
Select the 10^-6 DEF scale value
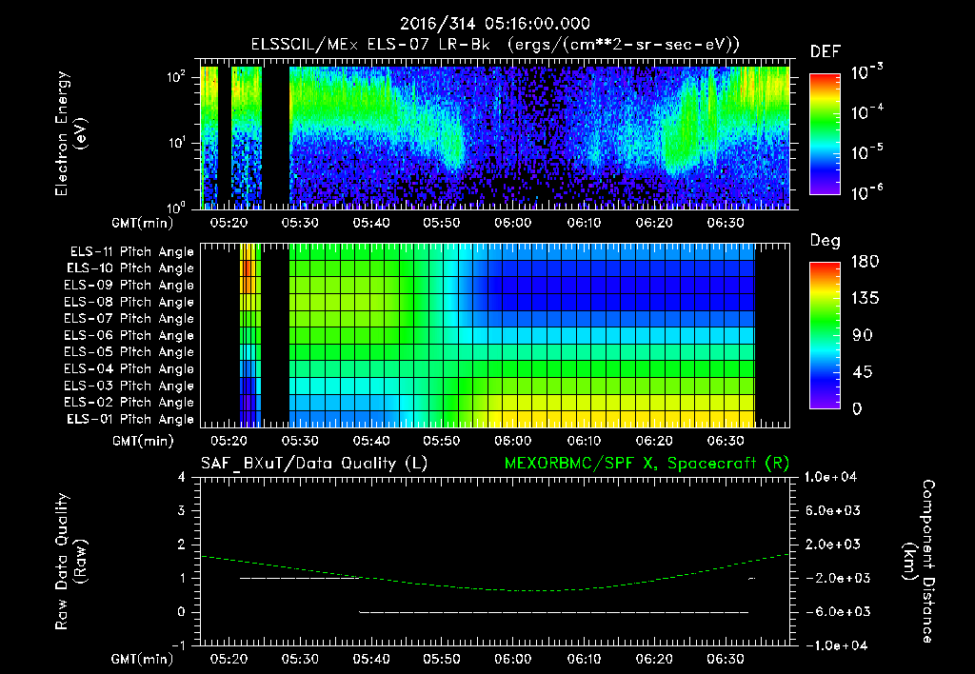coord(866,192)
